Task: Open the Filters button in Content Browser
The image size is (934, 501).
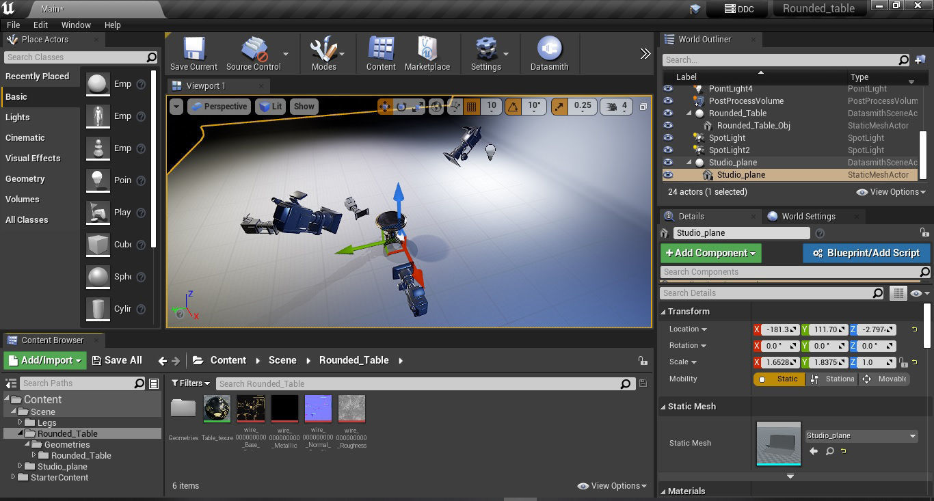Action: [x=191, y=383]
